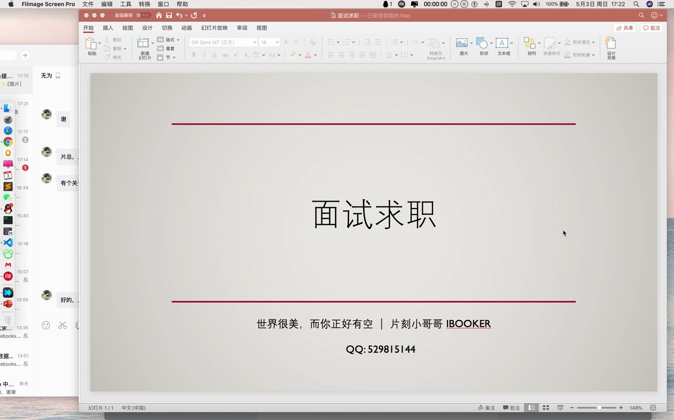Open the Layout (版式) dropdown
The image size is (674, 420).
click(168, 40)
